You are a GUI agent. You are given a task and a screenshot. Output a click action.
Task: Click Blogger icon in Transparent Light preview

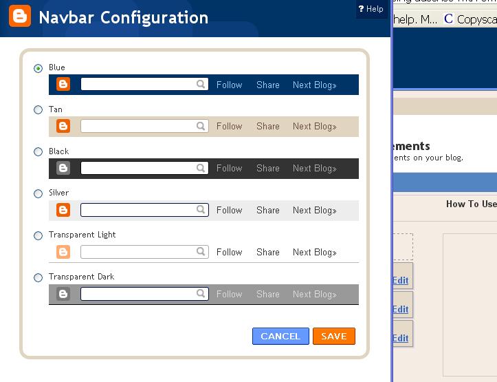click(x=63, y=252)
